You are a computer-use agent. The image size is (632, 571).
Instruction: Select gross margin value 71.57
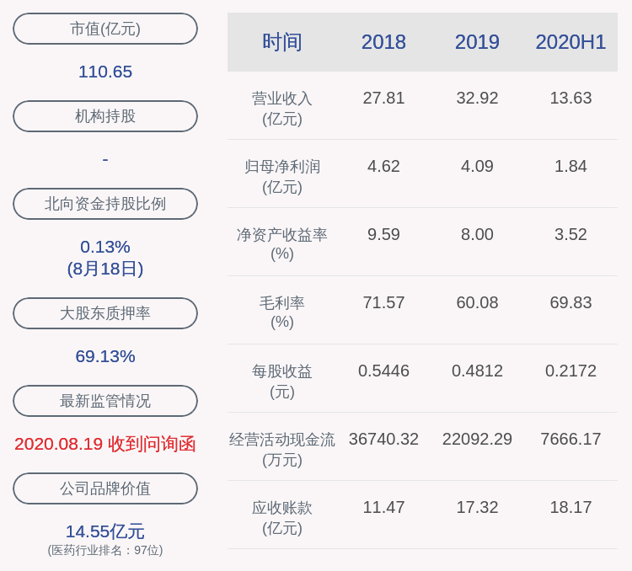383,302
